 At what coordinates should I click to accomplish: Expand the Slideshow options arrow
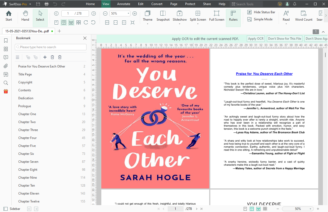coord(180,24)
